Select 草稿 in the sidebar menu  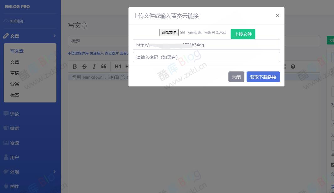[14, 73]
